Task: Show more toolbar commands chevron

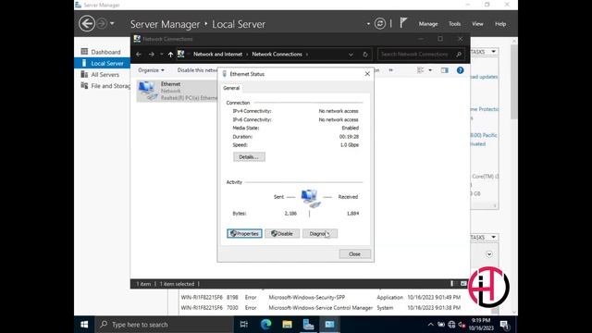Action: pos(390,70)
